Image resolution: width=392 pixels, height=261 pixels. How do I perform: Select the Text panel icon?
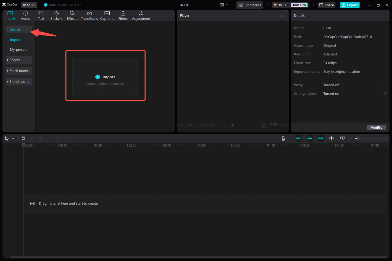point(41,15)
